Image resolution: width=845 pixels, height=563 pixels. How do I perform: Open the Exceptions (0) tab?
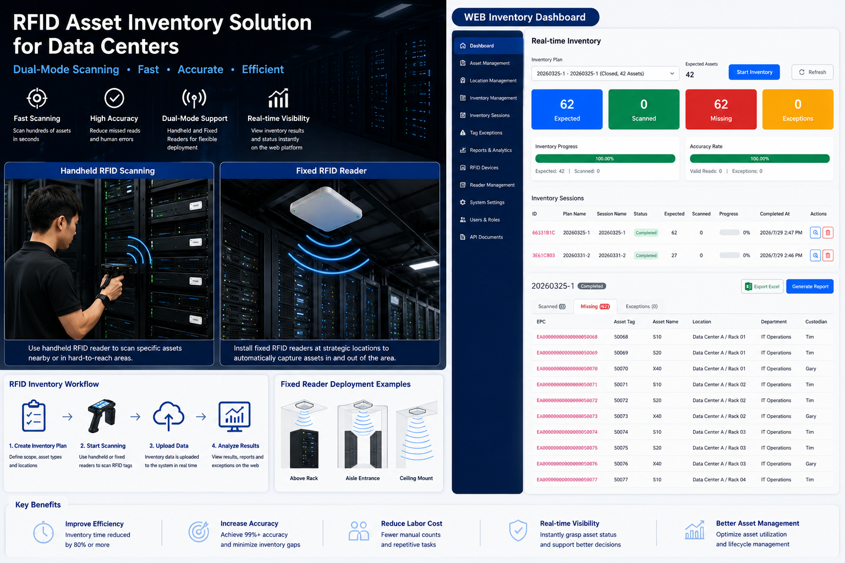coord(641,307)
